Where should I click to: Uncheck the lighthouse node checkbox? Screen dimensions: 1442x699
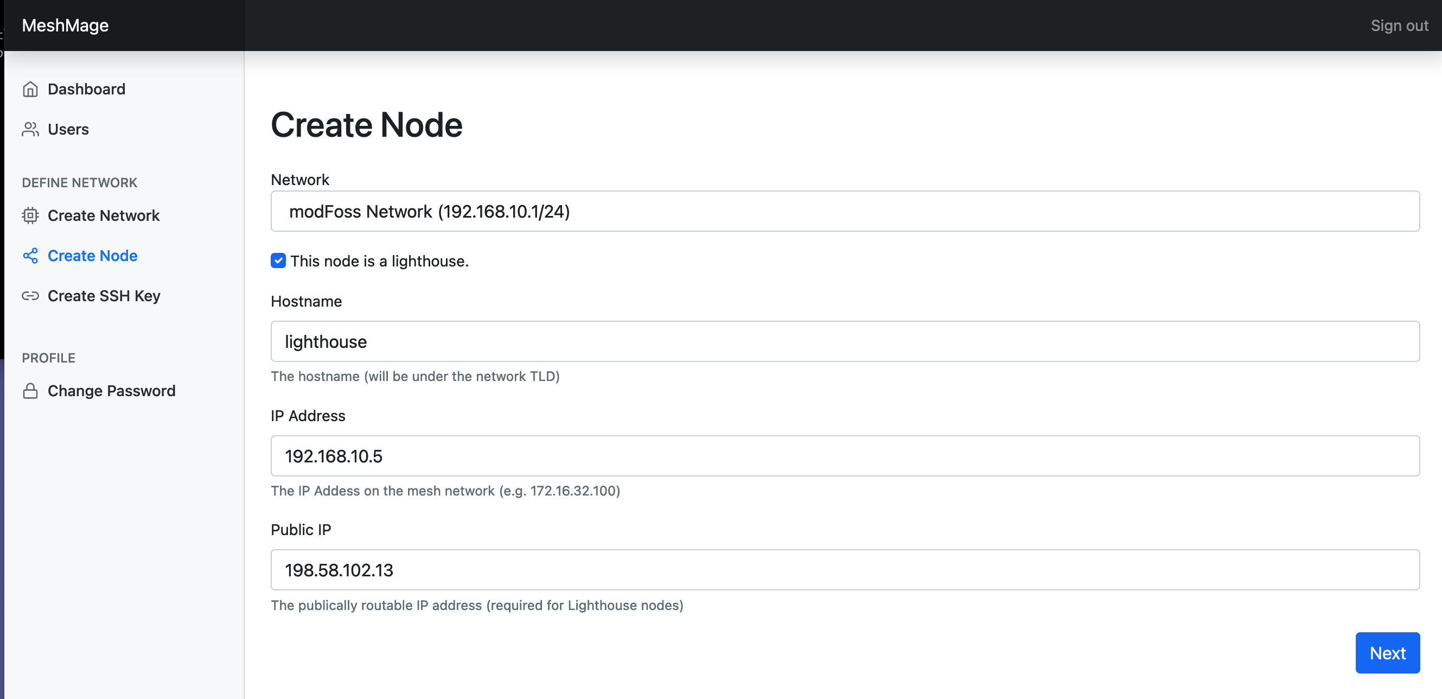(x=278, y=261)
